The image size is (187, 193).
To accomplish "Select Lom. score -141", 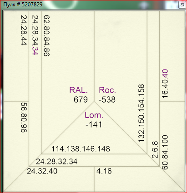I will [94, 124].
